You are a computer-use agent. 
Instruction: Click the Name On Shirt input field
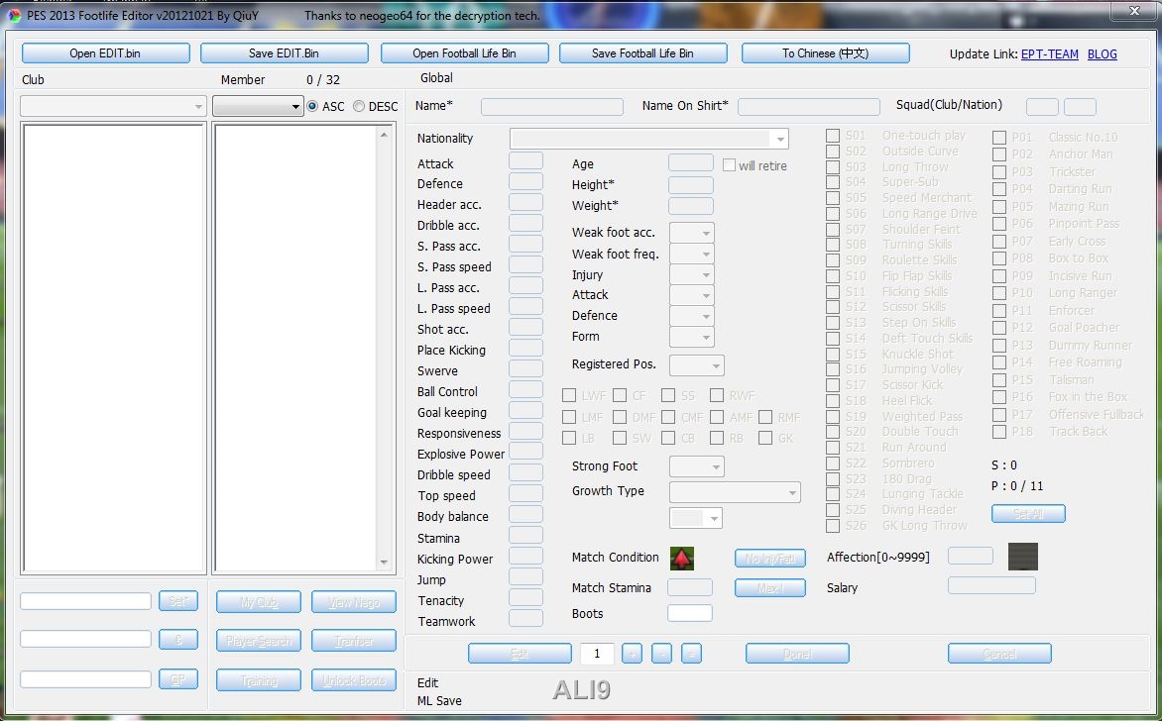(808, 107)
